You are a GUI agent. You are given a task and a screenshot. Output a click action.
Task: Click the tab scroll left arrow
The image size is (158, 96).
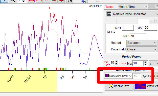(152, 21)
